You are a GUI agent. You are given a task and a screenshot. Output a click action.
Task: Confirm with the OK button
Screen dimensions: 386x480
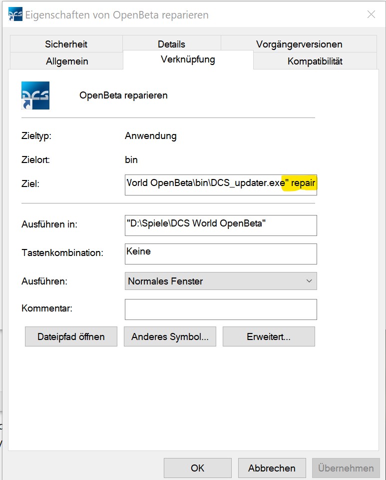(197, 468)
